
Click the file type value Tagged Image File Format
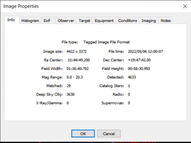point(106,42)
